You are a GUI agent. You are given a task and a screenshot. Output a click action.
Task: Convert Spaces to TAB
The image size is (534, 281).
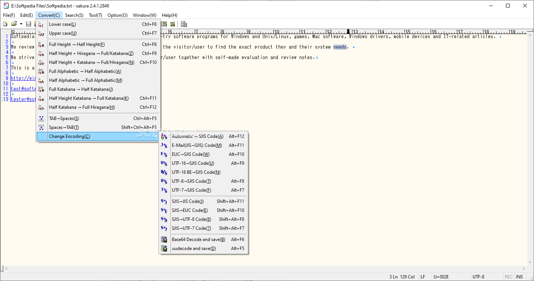(98, 127)
